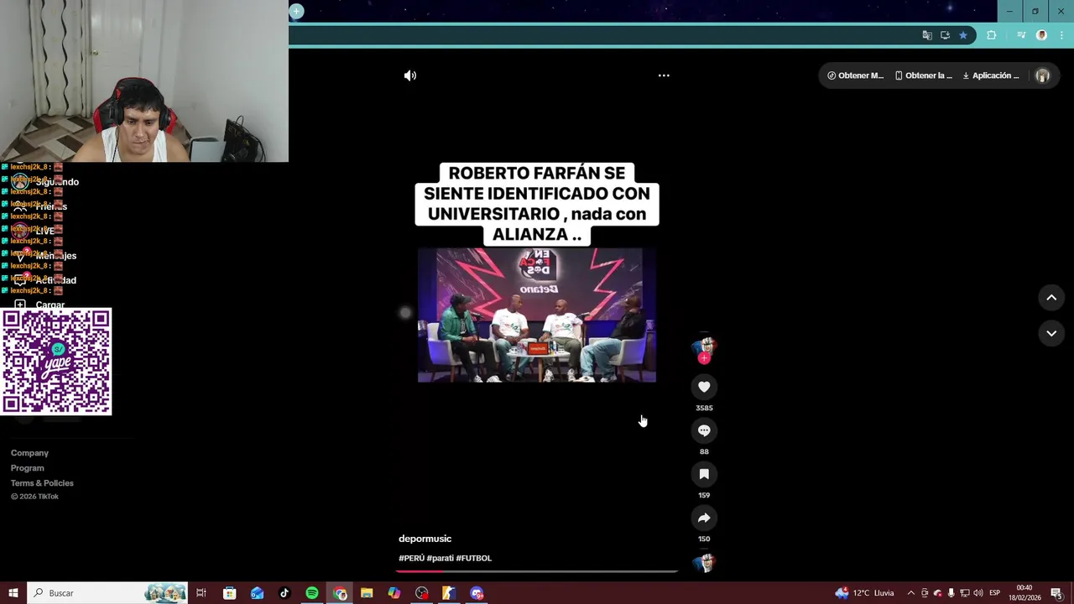Click the Obtener M... coins button
This screenshot has width=1074, height=604.
click(x=855, y=75)
